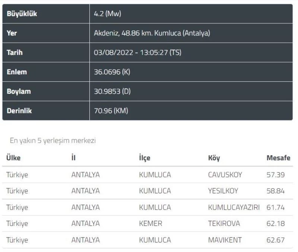
Task: Select the latitude value 36.0696 (K)
Action: 112,72
